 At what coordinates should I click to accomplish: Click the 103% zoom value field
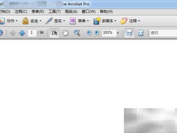coord(109,33)
